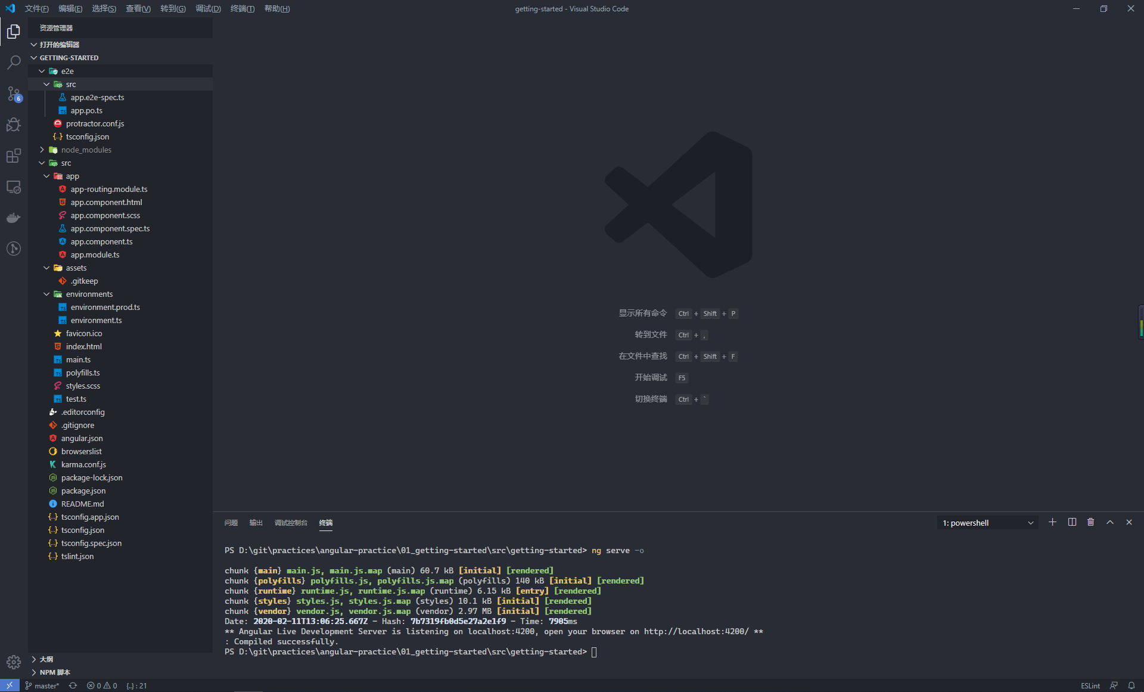Screen dimensions: 1144x692
Task: Open the Source Control view icon
Action: (x=14, y=94)
